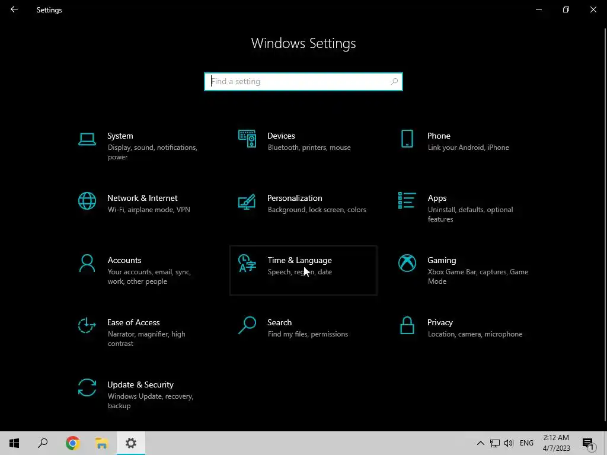Screen dimensions: 607x455
Task: Click 'Wi-Fi, airplane mode, VPN' description
Action: click(149, 210)
